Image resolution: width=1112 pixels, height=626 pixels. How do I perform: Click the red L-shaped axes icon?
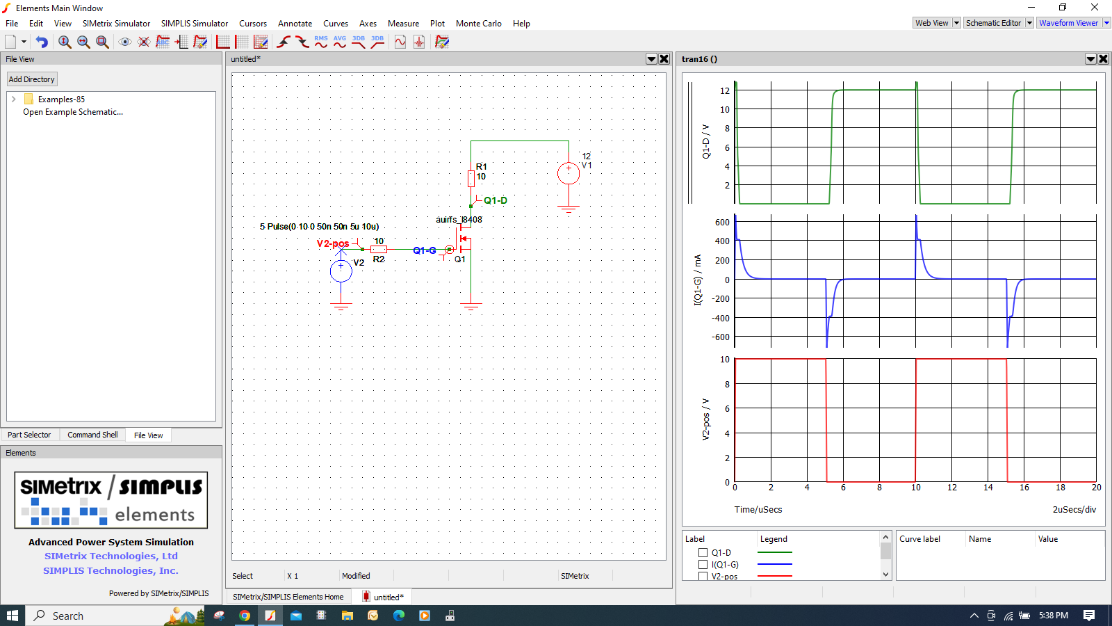[223, 42]
